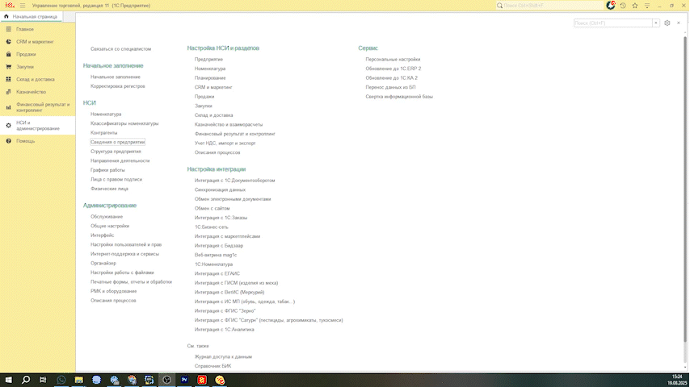Open Журнал доступа к данным
690x387 pixels.
(x=223, y=356)
